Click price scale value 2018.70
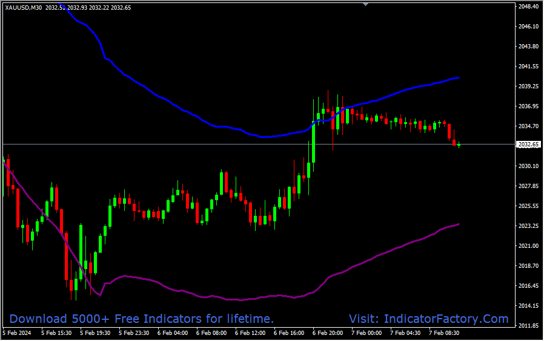Screen dimensions: 544x341 529,266
